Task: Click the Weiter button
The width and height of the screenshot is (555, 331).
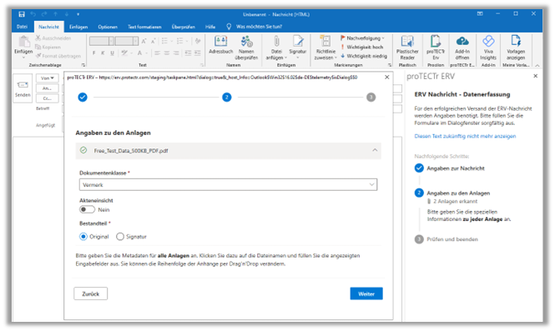Action: (x=366, y=293)
